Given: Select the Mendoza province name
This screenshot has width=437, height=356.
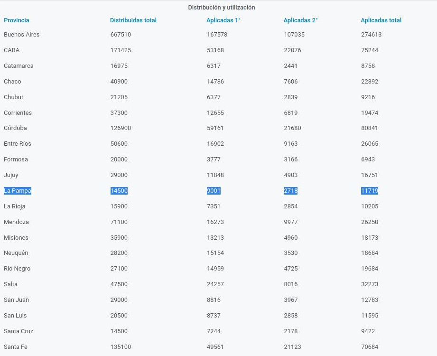Looking at the screenshot, I should click(16, 222).
